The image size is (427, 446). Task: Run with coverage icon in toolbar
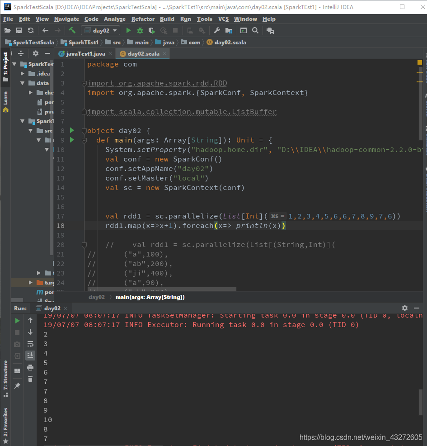point(151,30)
